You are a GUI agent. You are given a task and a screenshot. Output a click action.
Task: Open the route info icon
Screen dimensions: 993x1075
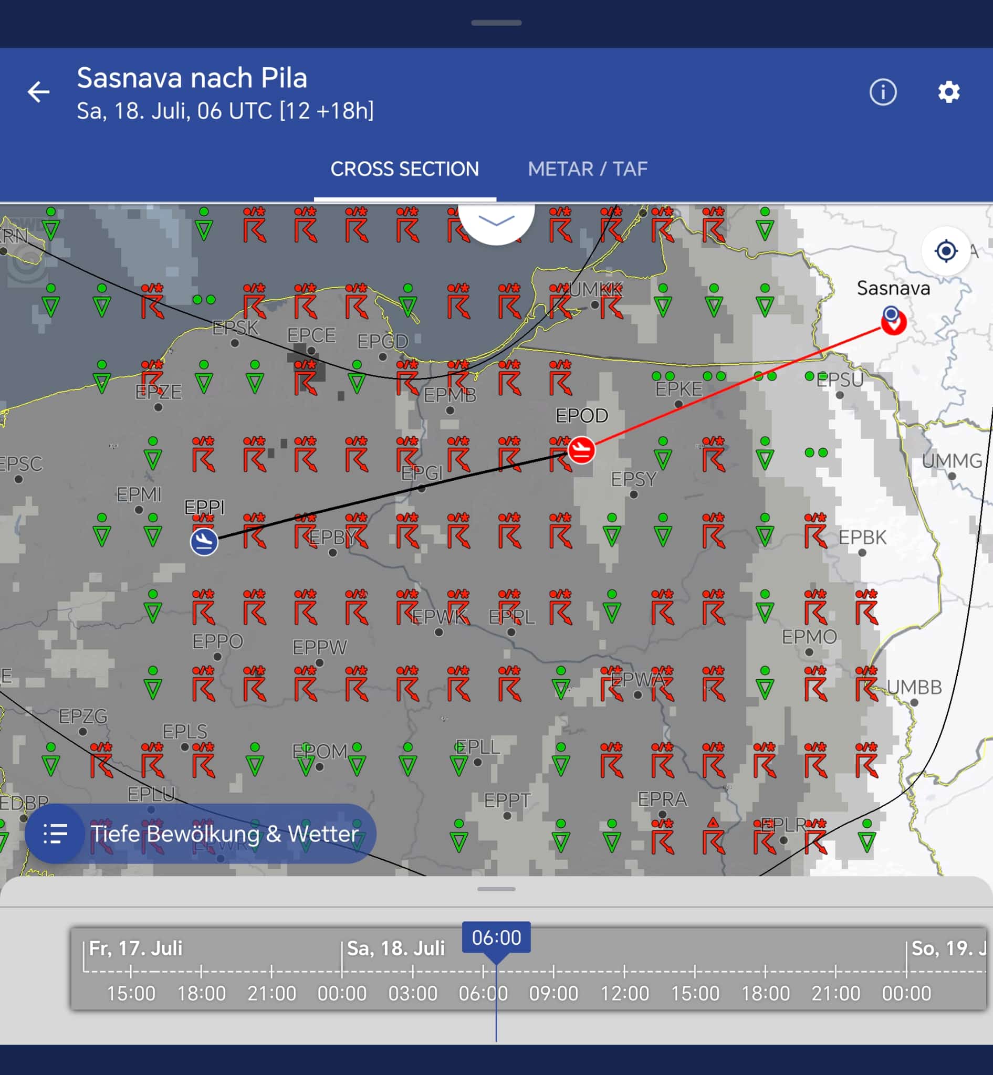883,92
